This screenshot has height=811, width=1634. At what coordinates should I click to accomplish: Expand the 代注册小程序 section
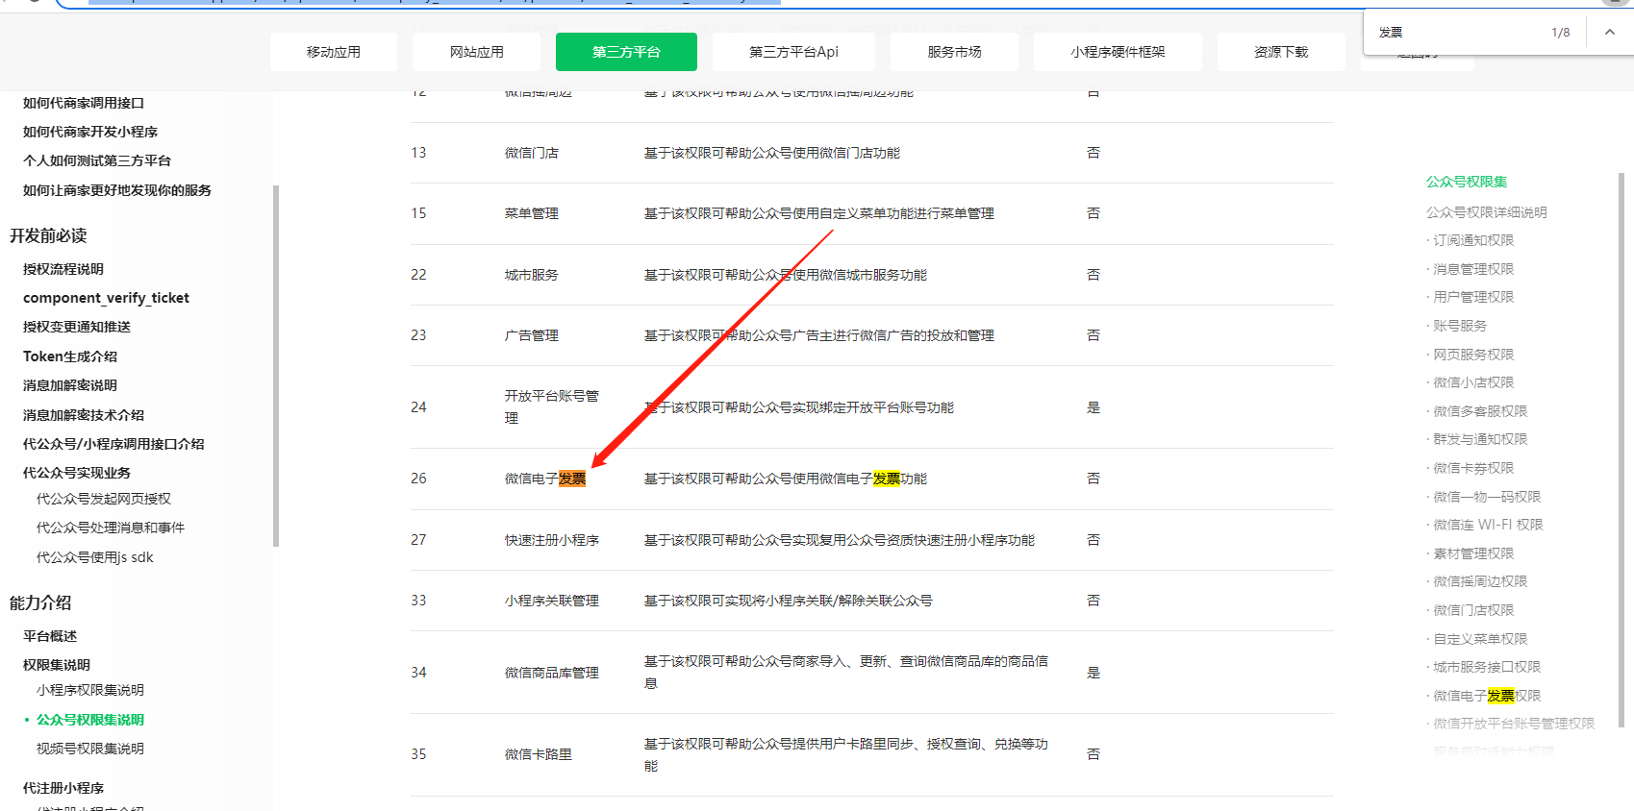[x=63, y=788]
